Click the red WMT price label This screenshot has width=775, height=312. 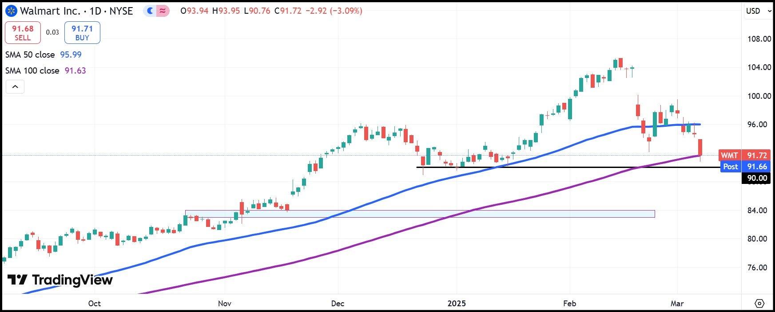[744, 155]
